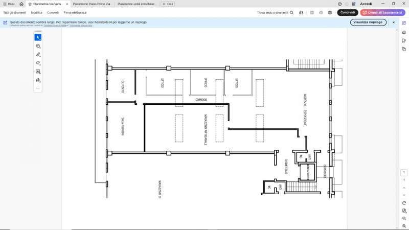The image size is (409, 230).
Task: Print the document with printer icon
Action: click(x=330, y=12)
